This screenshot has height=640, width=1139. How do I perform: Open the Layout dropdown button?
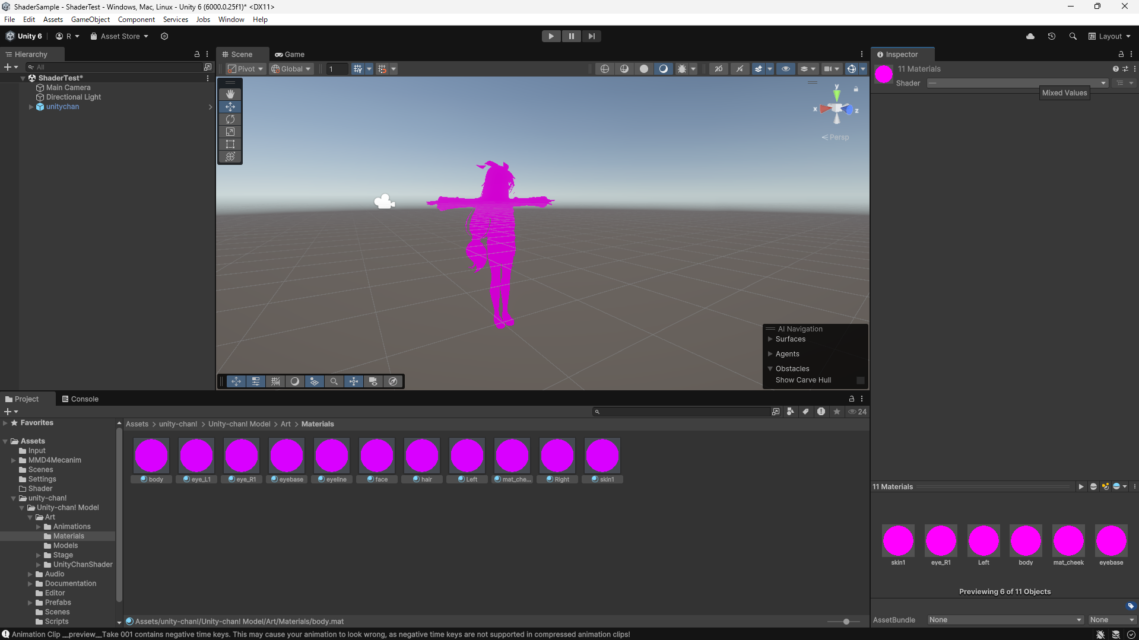1109,36
